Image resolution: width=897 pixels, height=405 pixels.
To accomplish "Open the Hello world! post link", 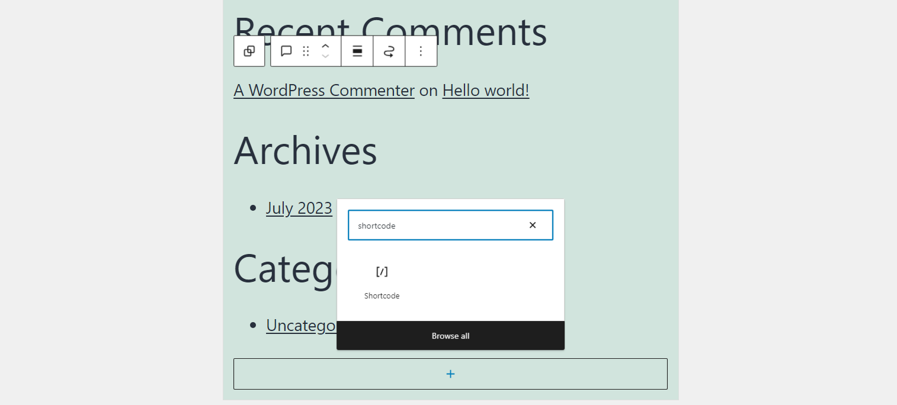I will pyautogui.click(x=485, y=90).
